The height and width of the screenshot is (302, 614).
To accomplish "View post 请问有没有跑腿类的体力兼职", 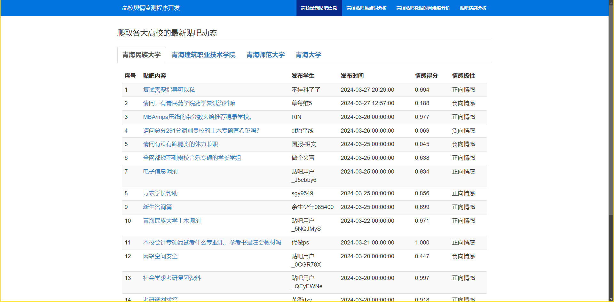I will [180, 144].
